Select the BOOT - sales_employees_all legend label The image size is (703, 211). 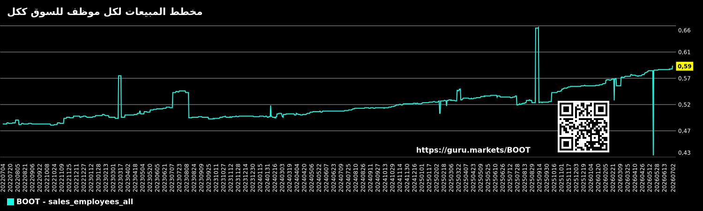tap(75, 202)
